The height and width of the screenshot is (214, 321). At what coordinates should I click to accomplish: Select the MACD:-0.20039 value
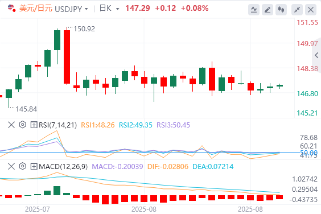point(117,167)
